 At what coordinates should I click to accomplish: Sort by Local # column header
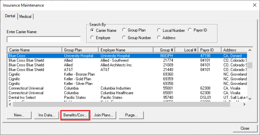point(187,50)
